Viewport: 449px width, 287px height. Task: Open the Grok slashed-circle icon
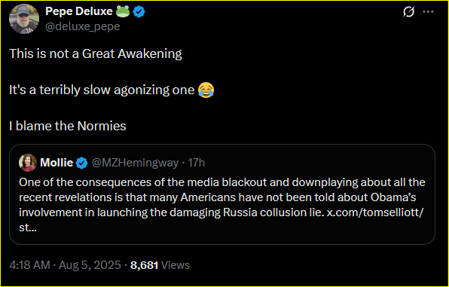[x=408, y=12]
